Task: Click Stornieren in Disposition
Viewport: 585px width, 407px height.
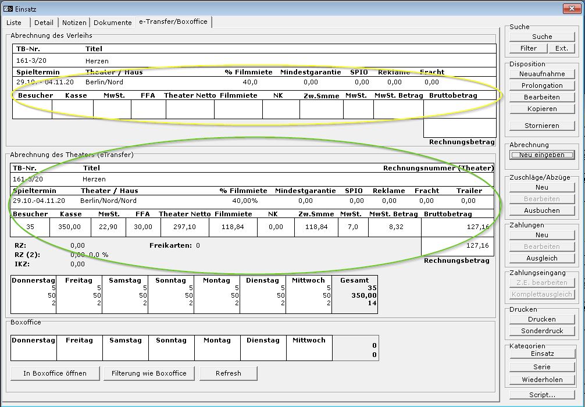Action: point(542,126)
